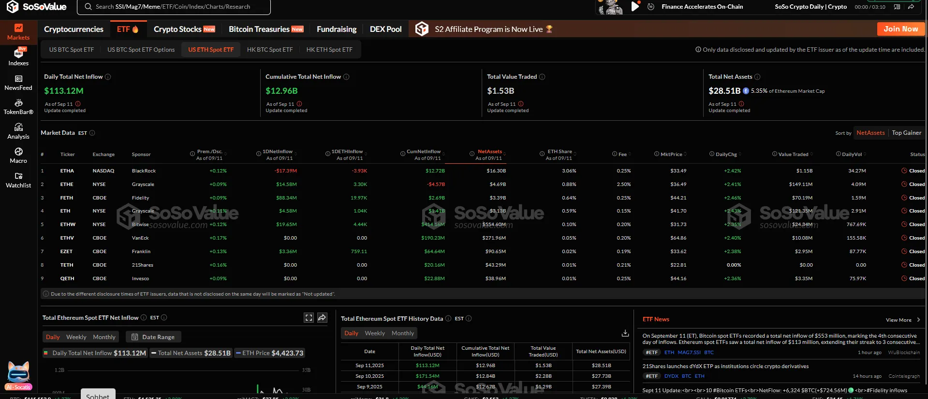Click the SoSoValue logo
The image size is (928, 399).
pyautogui.click(x=36, y=7)
